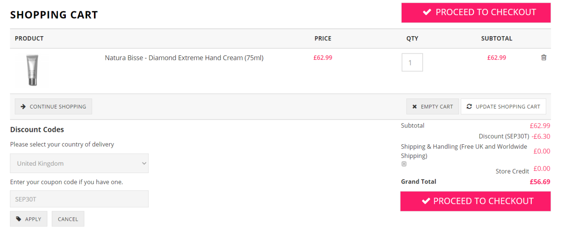
Task: Click the checkmark icon in the bottom Proceed to Checkout button
Action: pos(426,201)
